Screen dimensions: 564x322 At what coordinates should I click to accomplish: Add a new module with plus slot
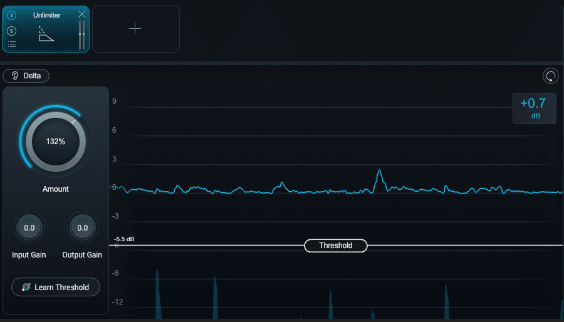coord(135,29)
